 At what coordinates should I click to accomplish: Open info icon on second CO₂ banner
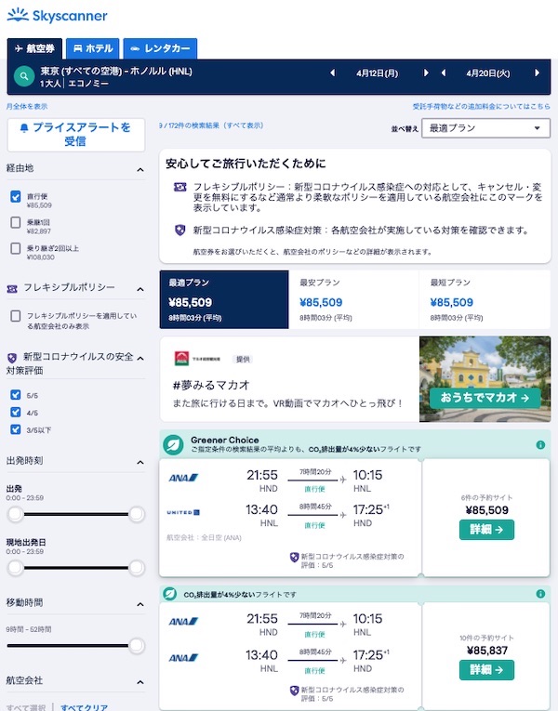click(x=540, y=594)
